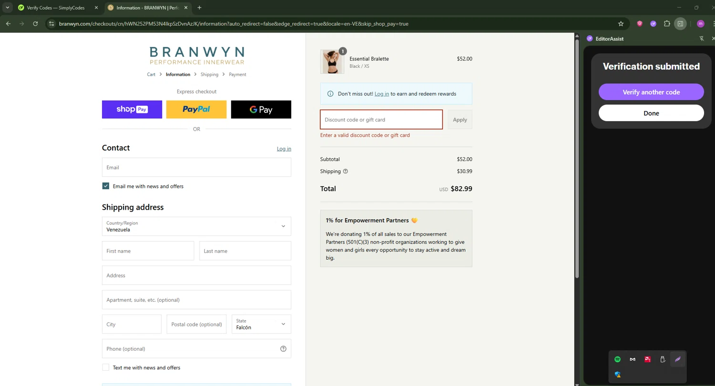
Task: Open the Country/Region dropdown
Action: pos(196,226)
